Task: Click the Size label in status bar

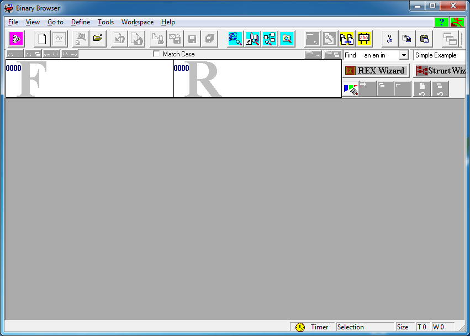Action: [403, 327]
